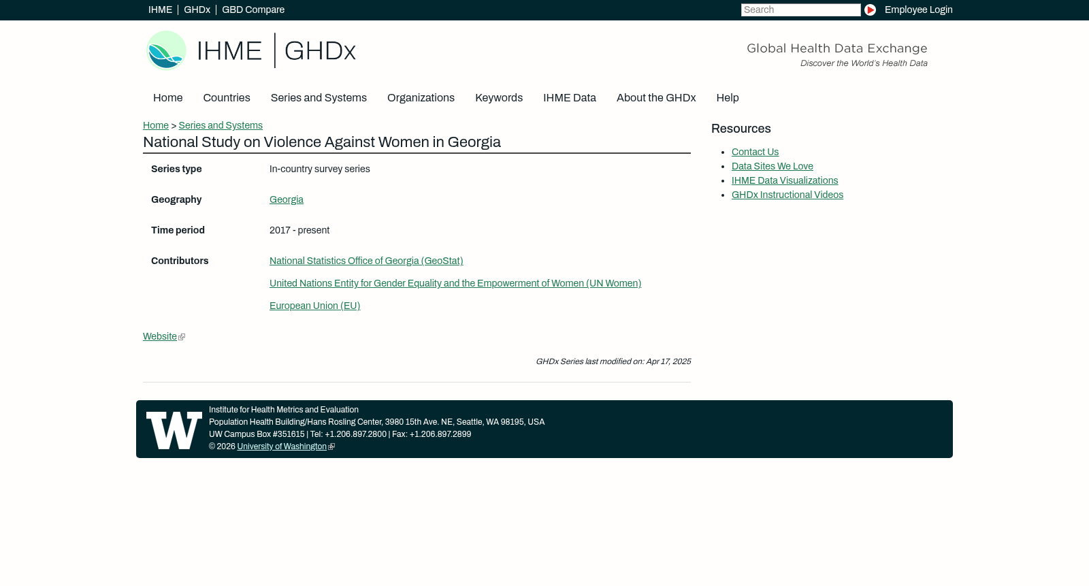1089x586 pixels.
Task: Click Series and Systems breadcrumb link
Action: [221, 126]
